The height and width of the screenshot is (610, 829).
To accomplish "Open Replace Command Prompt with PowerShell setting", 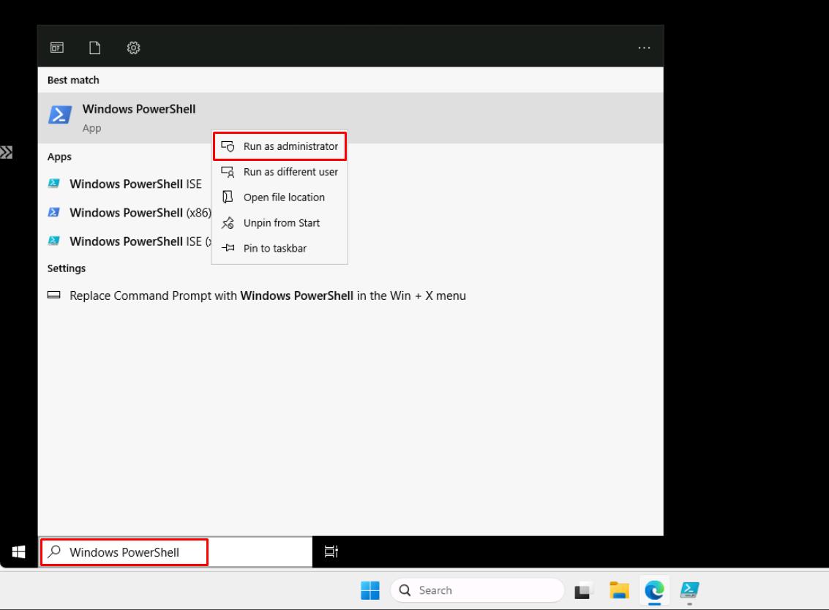I will 267,296.
